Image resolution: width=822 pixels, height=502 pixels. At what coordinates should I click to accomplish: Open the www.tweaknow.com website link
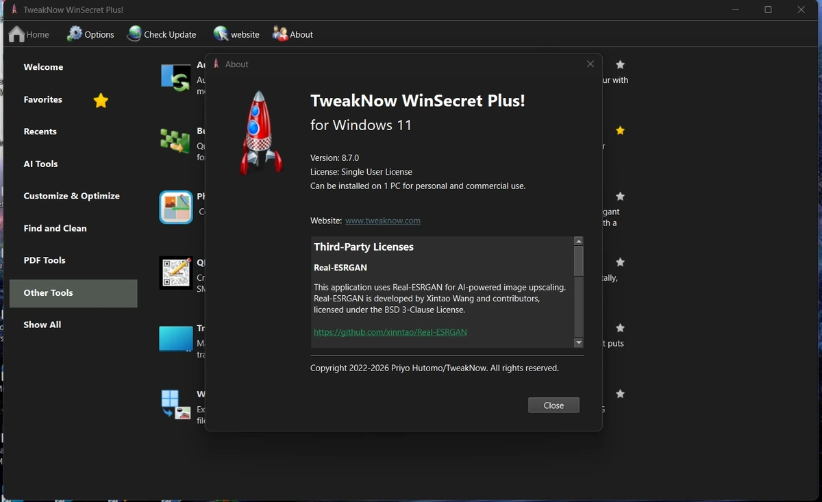tap(383, 221)
